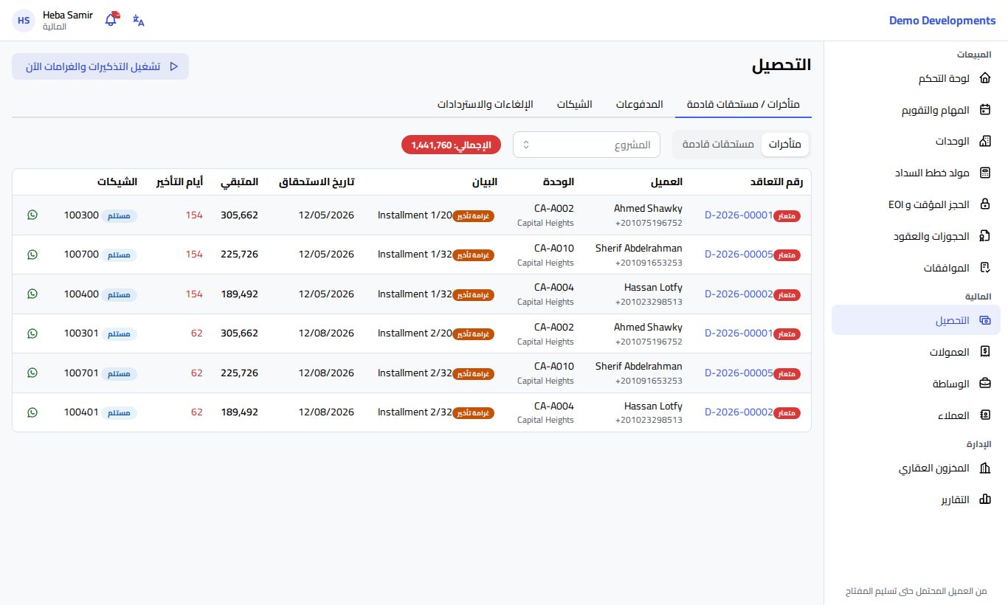The image size is (1008, 605).
Task: Click مستلم badge next to cheque 100701
Action: 119,373
